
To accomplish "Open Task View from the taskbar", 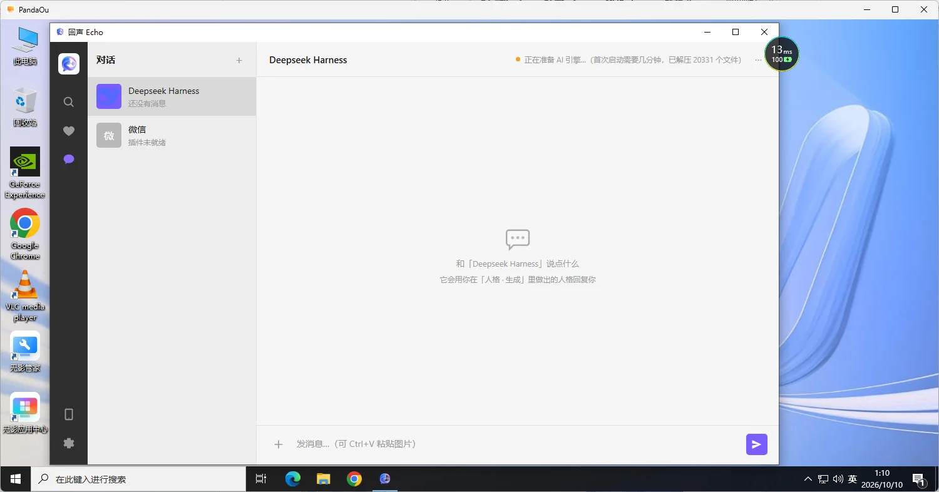I will (x=261, y=479).
